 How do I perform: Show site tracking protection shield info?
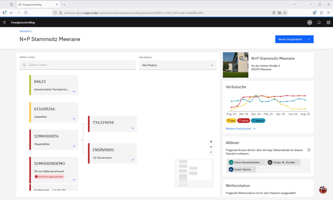pos(55,13)
